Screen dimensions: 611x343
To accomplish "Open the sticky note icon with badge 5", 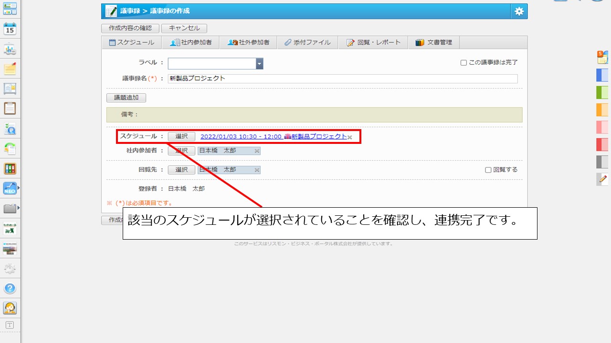I will 602,57.
